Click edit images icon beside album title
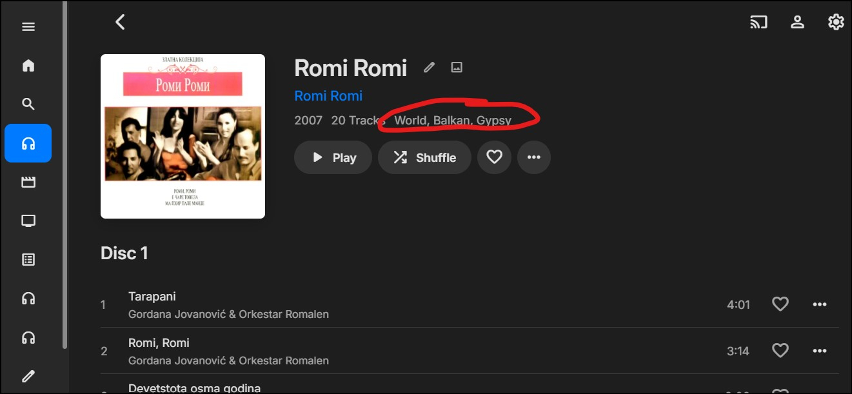This screenshot has height=394, width=852. [457, 67]
